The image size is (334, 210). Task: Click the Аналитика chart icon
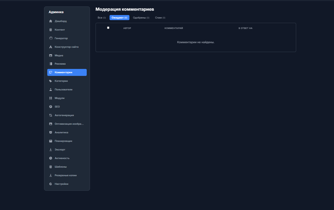tap(50, 132)
